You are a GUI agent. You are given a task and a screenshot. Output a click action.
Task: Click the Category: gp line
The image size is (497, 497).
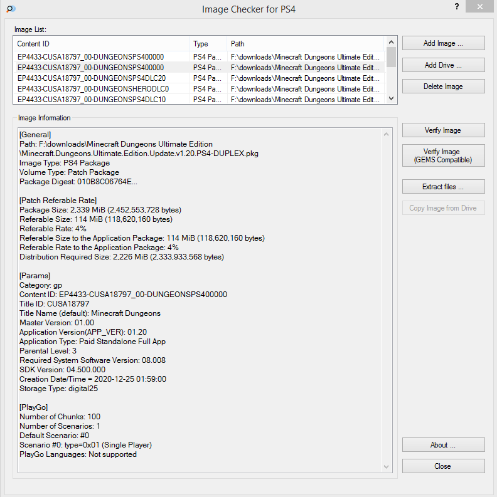click(41, 285)
